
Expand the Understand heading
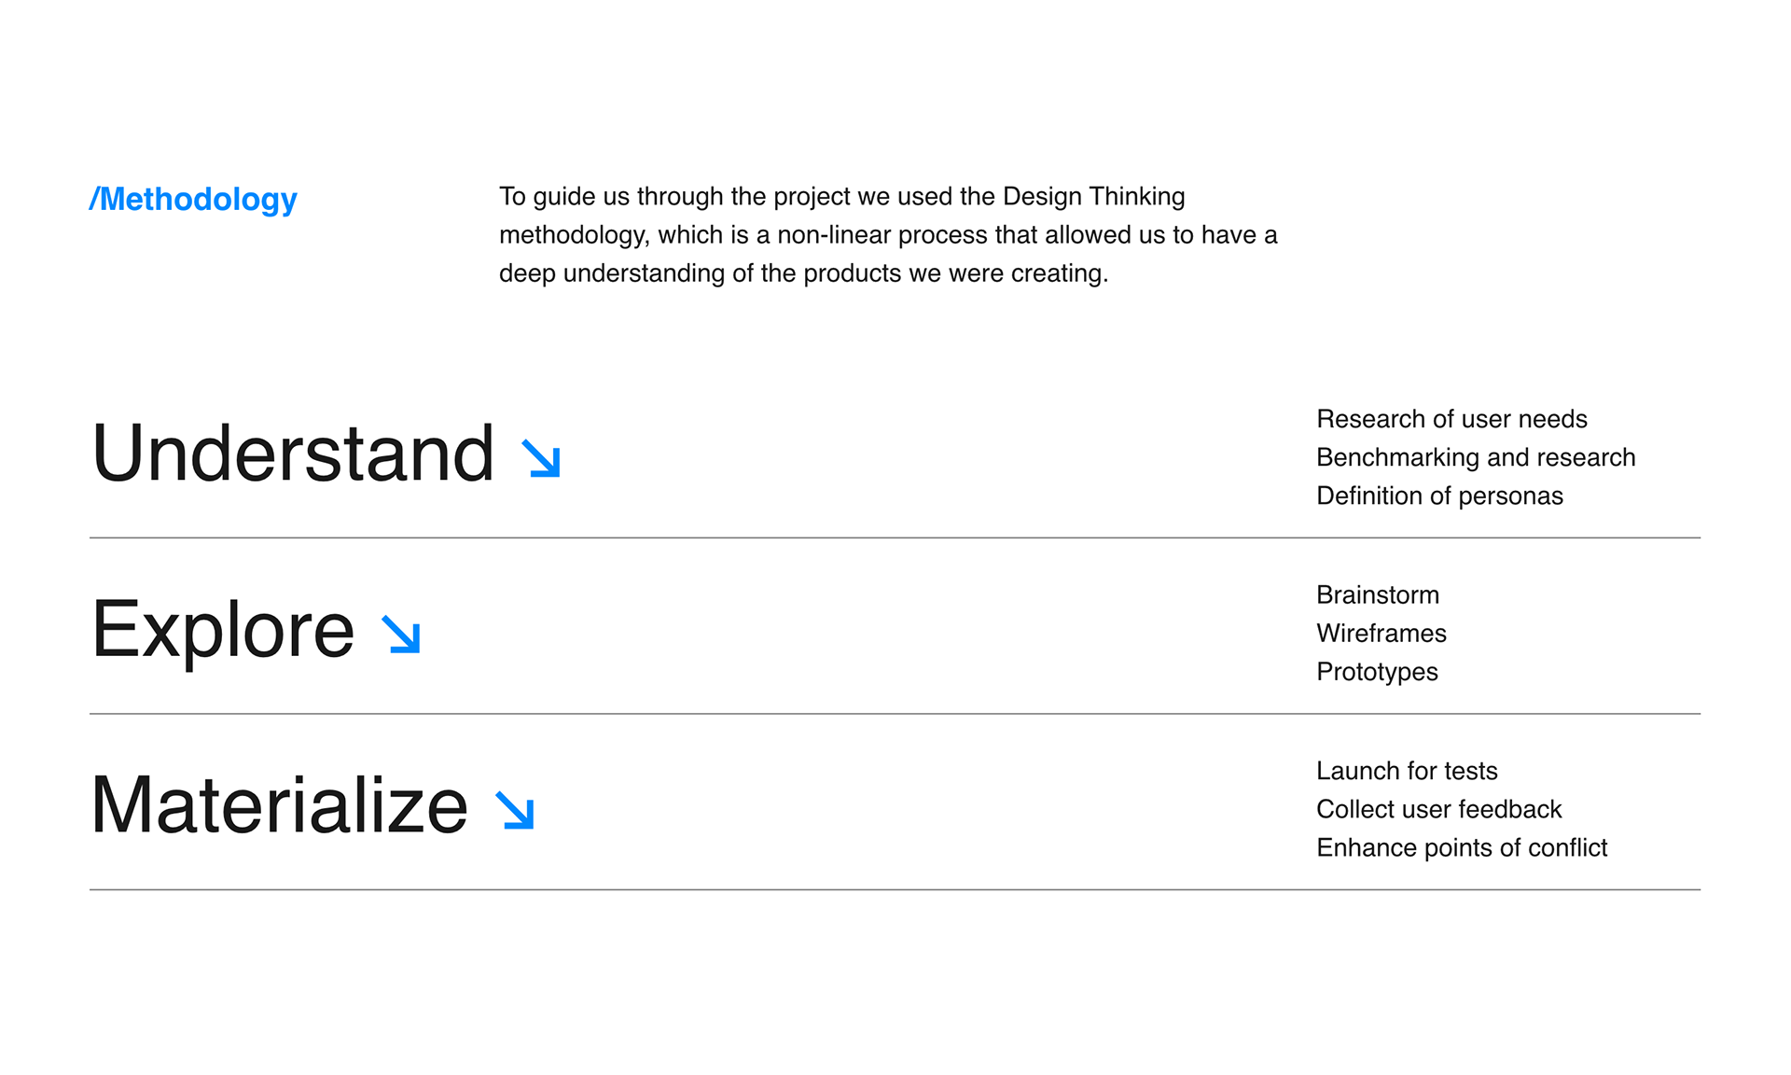point(293,454)
